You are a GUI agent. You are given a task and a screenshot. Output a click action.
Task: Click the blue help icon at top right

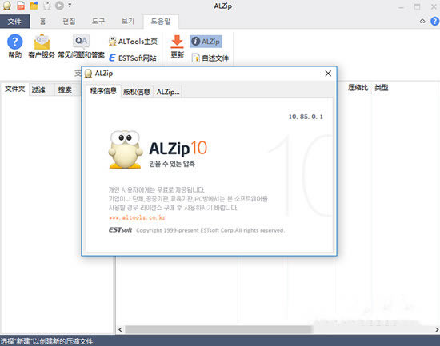[434, 22]
